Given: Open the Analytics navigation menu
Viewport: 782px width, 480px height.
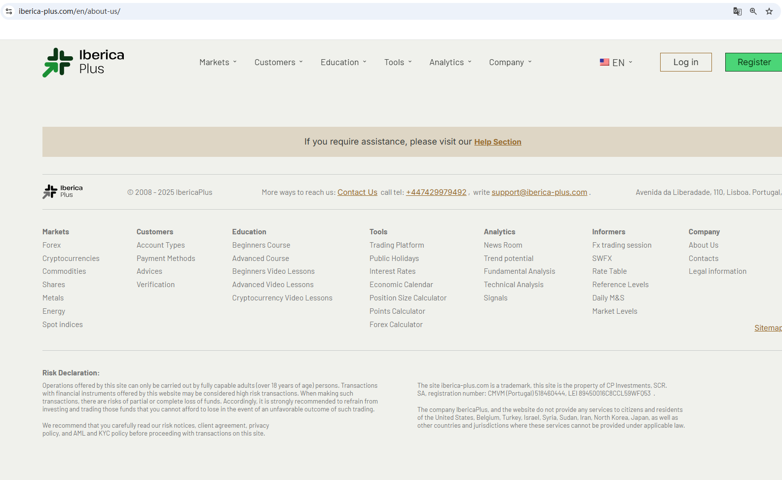Looking at the screenshot, I should (450, 62).
